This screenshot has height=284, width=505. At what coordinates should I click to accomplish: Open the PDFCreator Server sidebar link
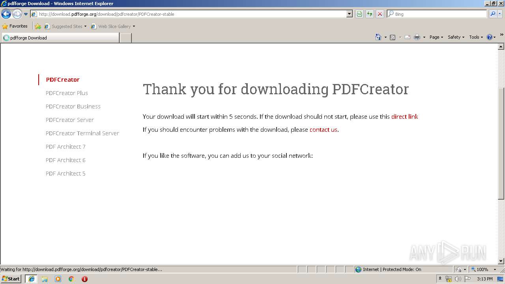coord(70,120)
